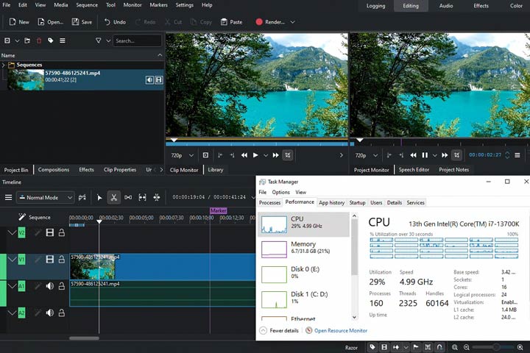Click set zone icon in Clip Monitor
Viewport: 530px width, 353px height.
[205, 155]
